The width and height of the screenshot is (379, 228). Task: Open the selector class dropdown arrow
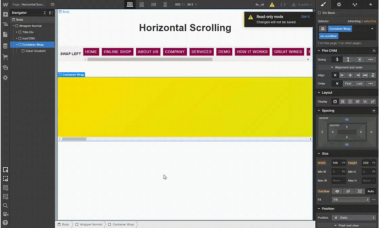[372, 29]
